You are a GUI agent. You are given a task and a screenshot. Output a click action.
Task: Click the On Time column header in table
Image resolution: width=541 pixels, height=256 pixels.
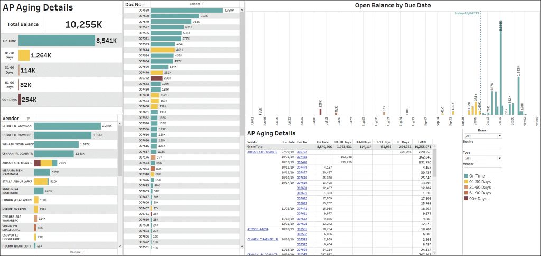coord(323,142)
